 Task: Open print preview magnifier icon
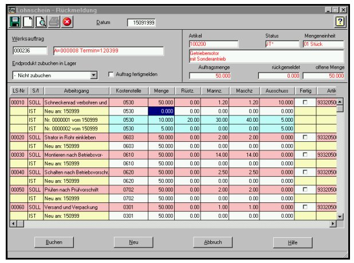(41, 22)
